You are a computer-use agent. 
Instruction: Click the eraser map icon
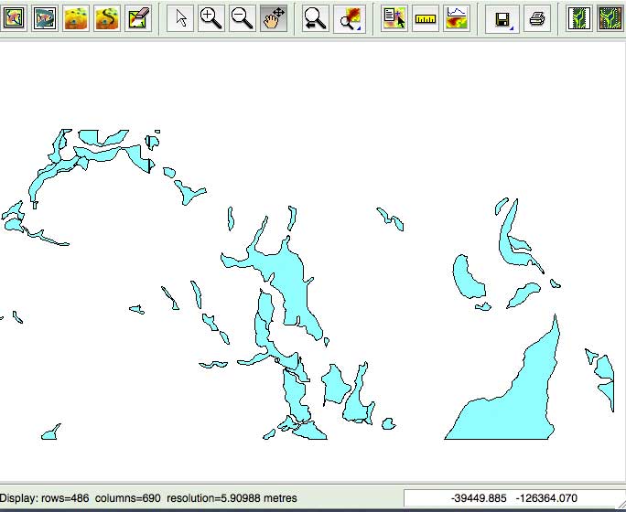138,18
